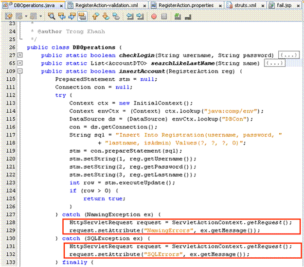Open the Forward history dropdown arrow
Screen dimensions: 304x267
40,16
